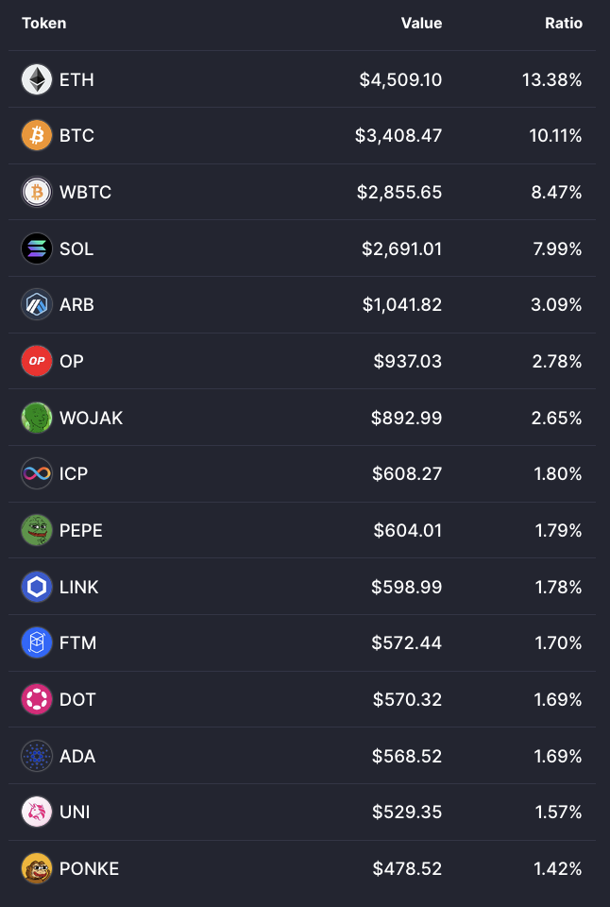Click the UNI unicorn icon
Screen dimensions: 610x907
point(37,813)
